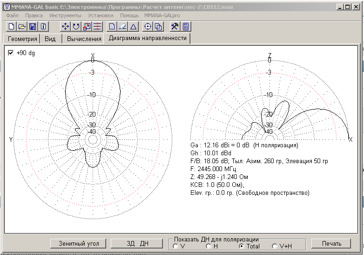Image resolution: width=364 pixels, height=255 pixels.
Task: Select the H polarization radio button
Action: 208,246
